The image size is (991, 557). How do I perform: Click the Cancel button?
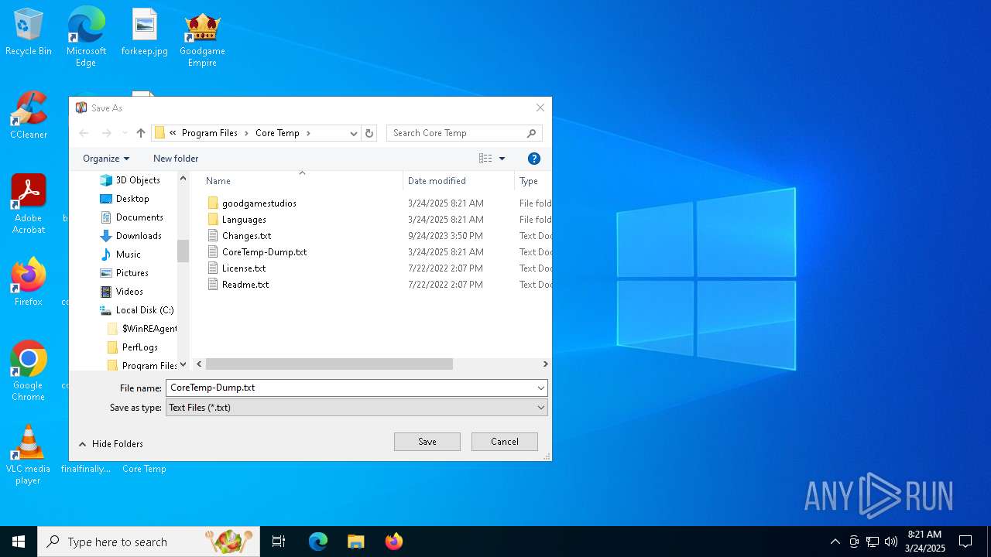click(x=505, y=442)
